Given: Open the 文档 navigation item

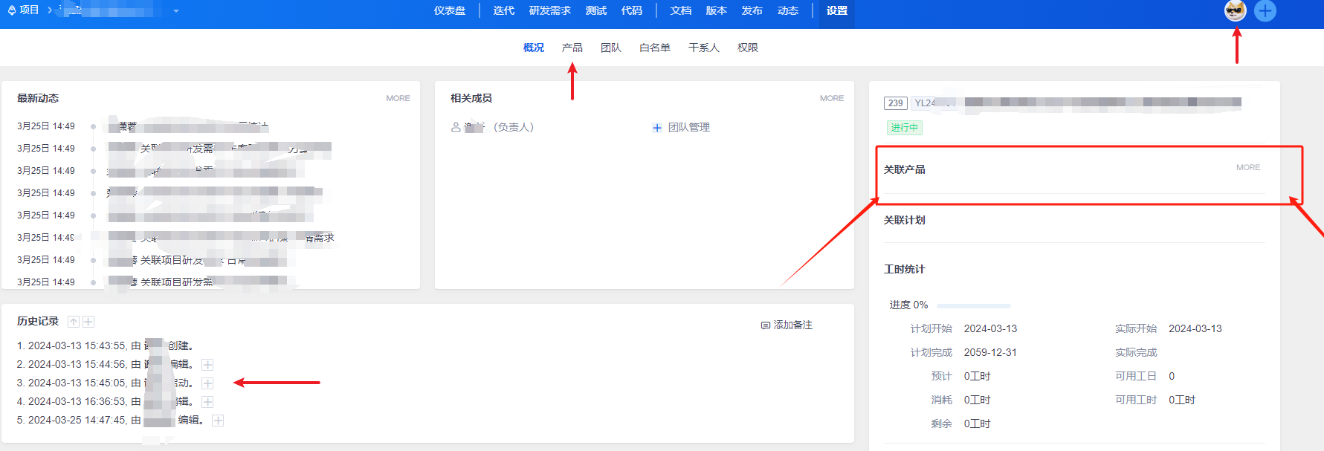Looking at the screenshot, I should click(x=681, y=10).
